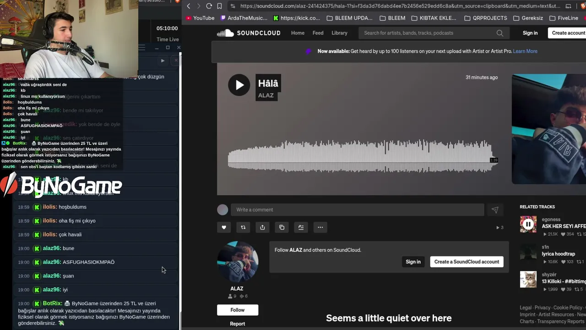
Task: Copy the track link icon
Action: pos(282,227)
